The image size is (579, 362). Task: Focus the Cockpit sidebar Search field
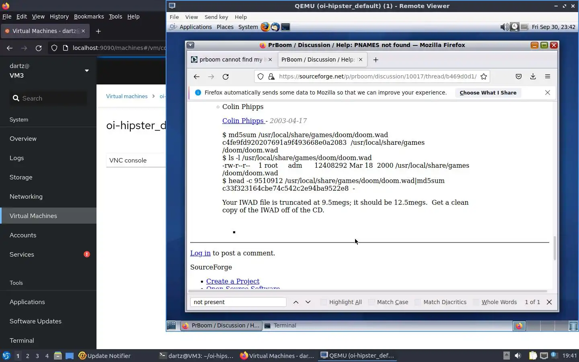[48, 98]
